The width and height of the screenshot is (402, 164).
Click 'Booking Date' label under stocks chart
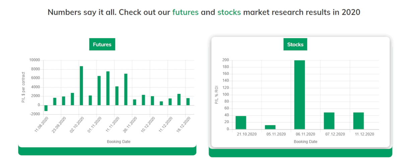[x=306, y=142]
